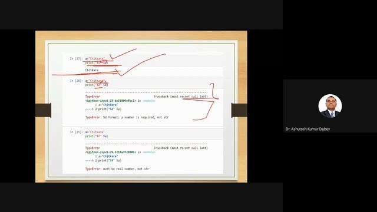This screenshot has width=377, height=212.
Task: Click line 1 a="Chitkara" in cell 28 traceback
Action: (107, 105)
